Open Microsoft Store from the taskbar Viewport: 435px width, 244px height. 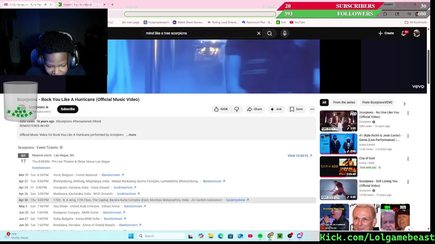tap(230, 236)
